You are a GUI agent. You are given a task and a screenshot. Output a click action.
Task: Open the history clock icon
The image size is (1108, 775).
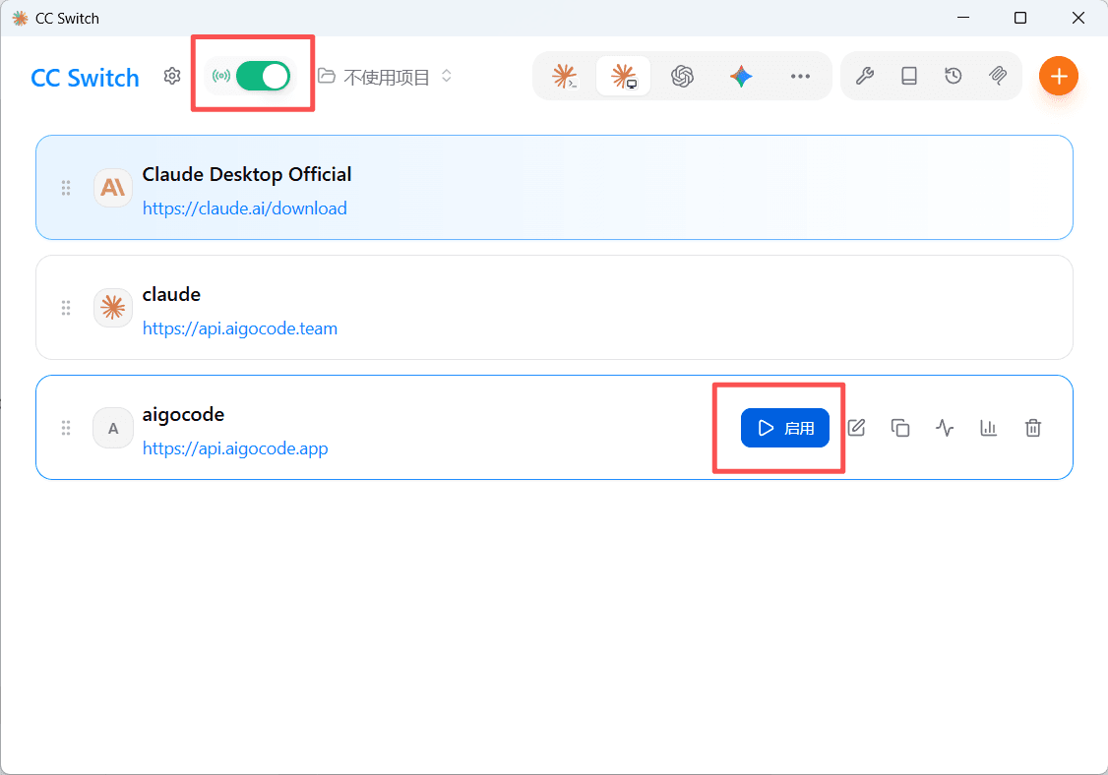(954, 76)
